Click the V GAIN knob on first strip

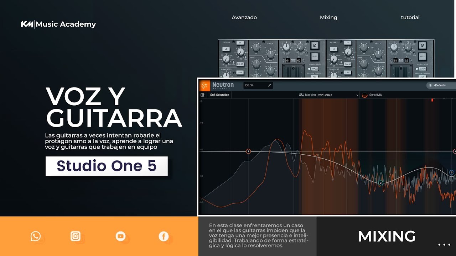(x=300, y=47)
